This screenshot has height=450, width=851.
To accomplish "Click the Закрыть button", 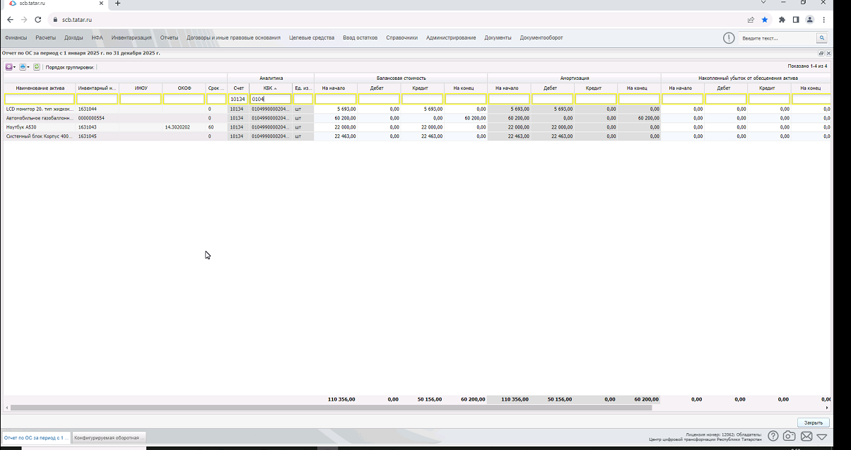I will coord(813,422).
